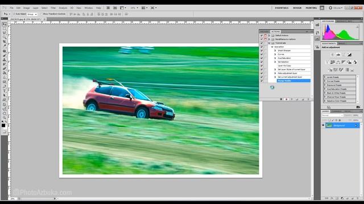The width and height of the screenshot is (364, 204).
Task: Select the Lasso tool
Action: (x=4, y=33)
